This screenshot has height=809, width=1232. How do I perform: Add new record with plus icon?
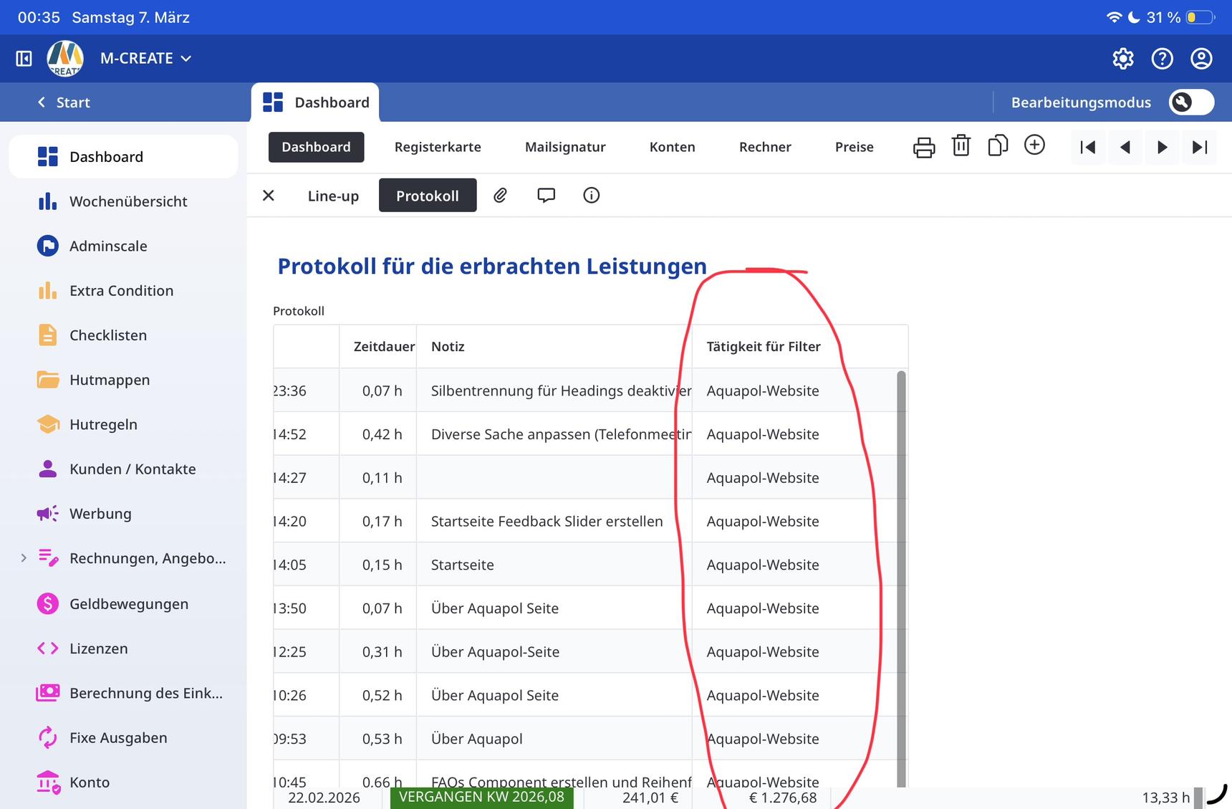[x=1034, y=145]
